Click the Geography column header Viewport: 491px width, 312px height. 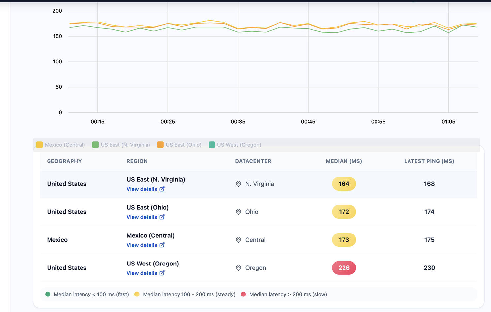(x=64, y=161)
